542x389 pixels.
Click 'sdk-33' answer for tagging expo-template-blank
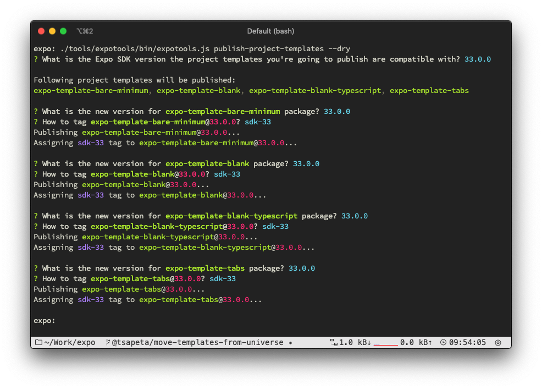pyautogui.click(x=227, y=174)
